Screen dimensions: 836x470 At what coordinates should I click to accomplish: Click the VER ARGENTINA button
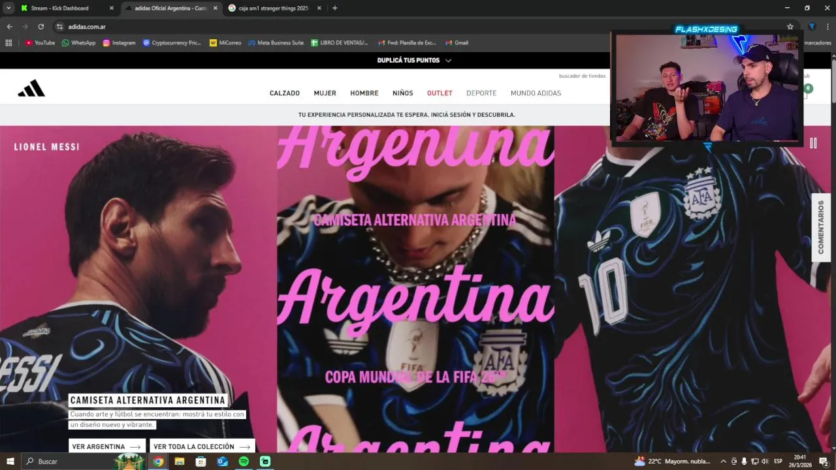click(x=106, y=446)
